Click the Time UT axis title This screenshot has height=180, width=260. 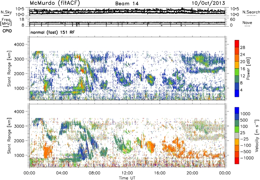pos(127,178)
